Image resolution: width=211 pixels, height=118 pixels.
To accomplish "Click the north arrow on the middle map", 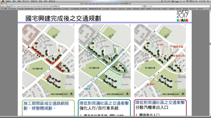I will tap(127, 94).
